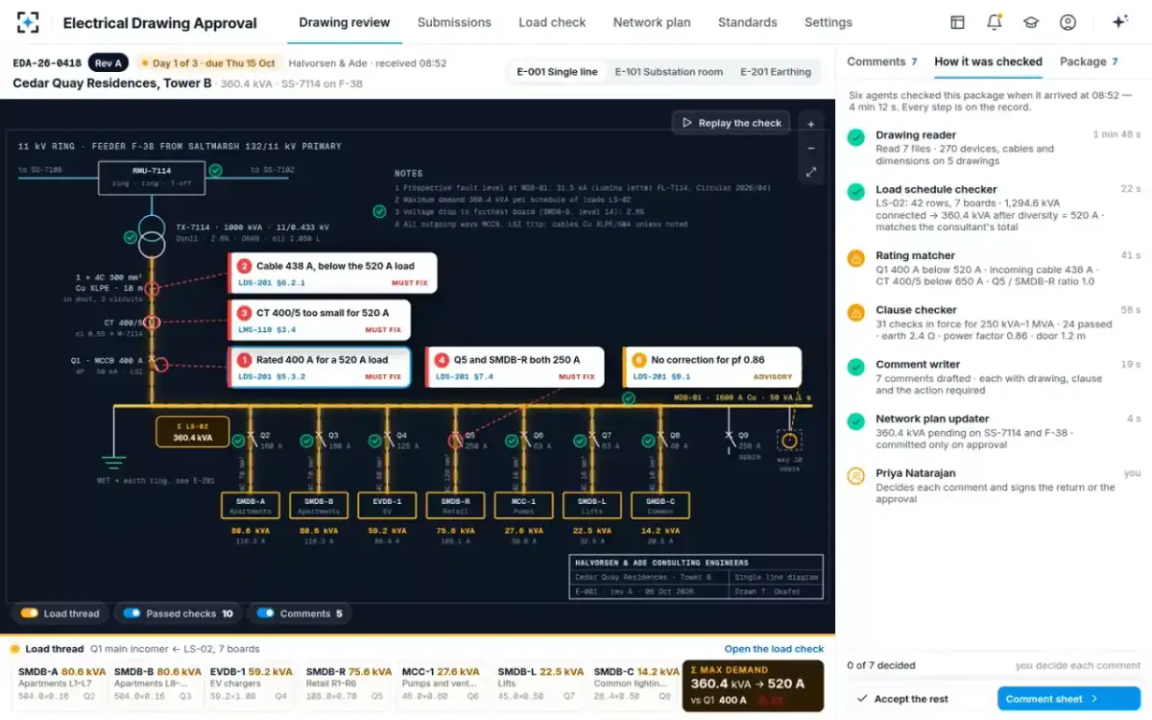Zoom out of the drawing
The image size is (1152, 720).
(x=811, y=148)
